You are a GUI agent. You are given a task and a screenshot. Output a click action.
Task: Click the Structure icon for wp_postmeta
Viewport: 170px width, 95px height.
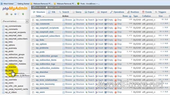click(74, 48)
